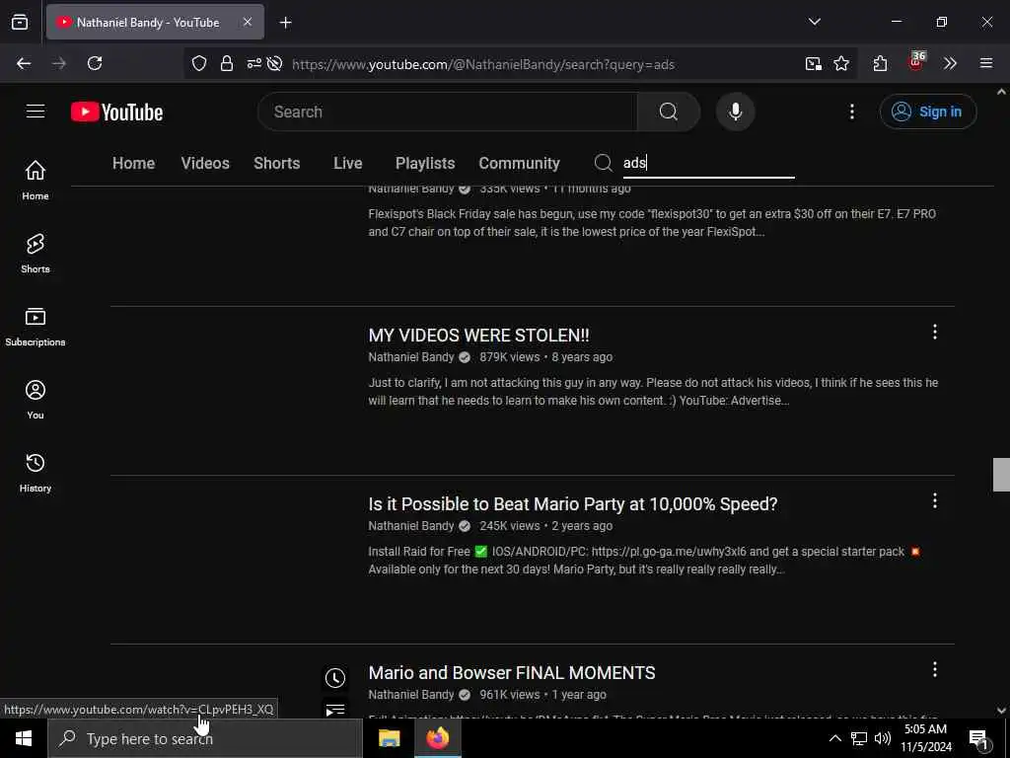Open options for Mario and Bowser FINAL MOMENTS
This screenshot has height=758, width=1010.
[935, 670]
